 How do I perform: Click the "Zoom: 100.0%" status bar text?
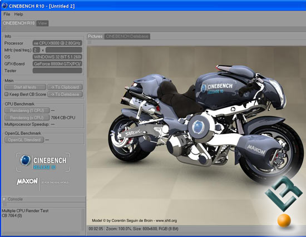click(119, 229)
